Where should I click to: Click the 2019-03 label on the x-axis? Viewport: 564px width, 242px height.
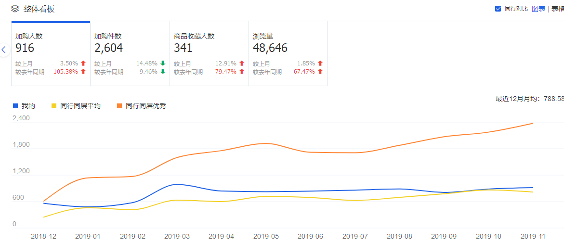click(x=177, y=236)
